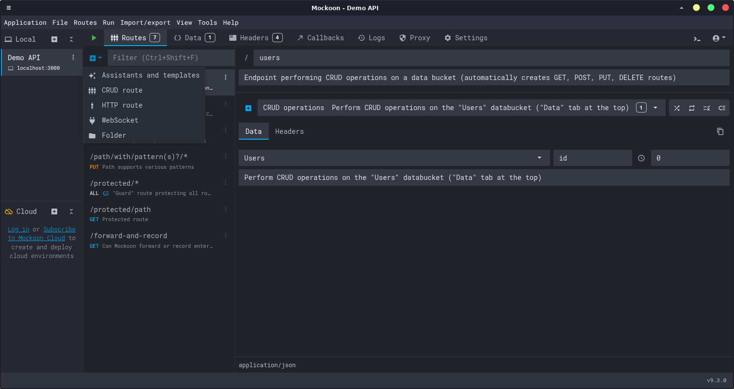
Task: Collapse the Cloud environments section
Action: pyautogui.click(x=71, y=211)
